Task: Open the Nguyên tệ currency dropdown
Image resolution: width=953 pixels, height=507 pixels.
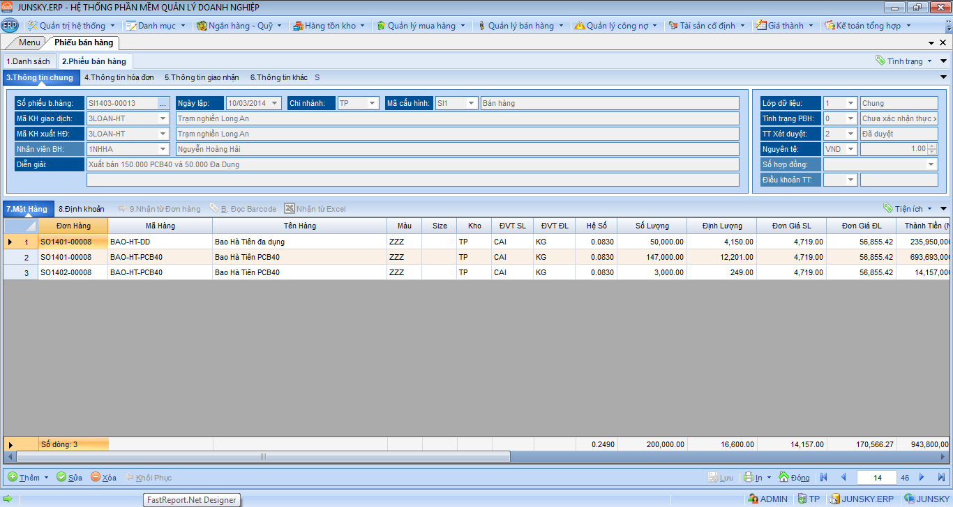Action: click(x=850, y=149)
